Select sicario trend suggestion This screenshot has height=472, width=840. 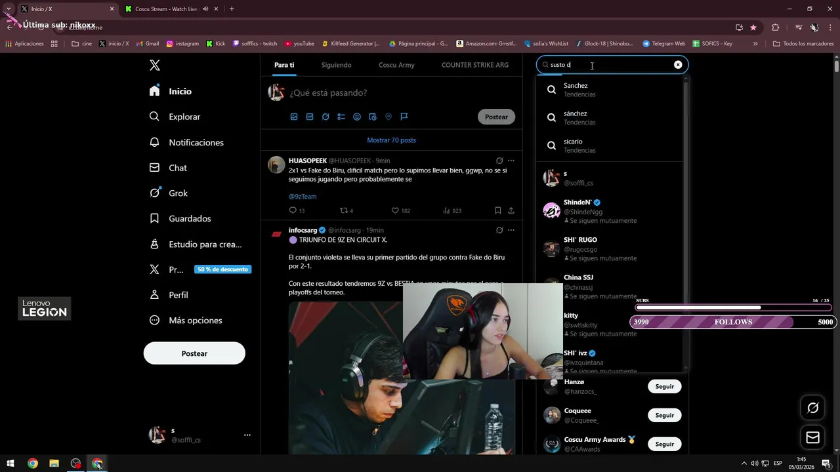610,146
